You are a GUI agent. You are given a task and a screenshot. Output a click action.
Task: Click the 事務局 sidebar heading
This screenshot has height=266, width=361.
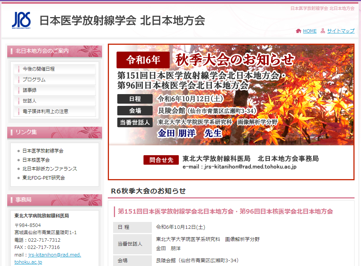coord(55,200)
